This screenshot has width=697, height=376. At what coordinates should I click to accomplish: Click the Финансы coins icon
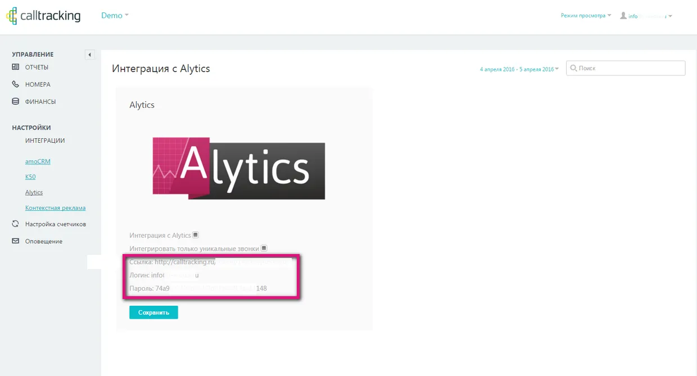coord(16,102)
